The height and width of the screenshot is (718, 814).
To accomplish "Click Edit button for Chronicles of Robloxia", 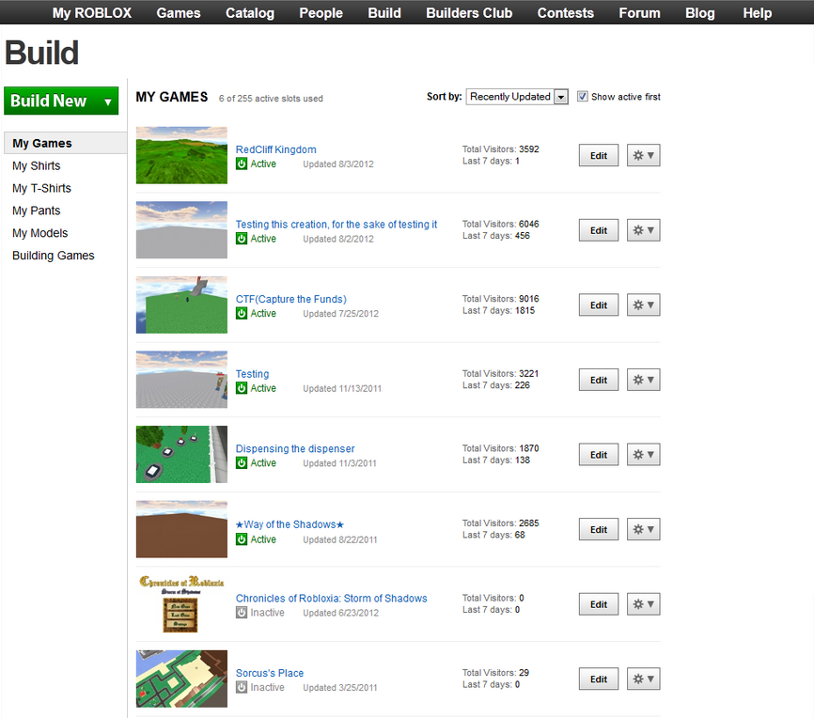I will tap(599, 603).
